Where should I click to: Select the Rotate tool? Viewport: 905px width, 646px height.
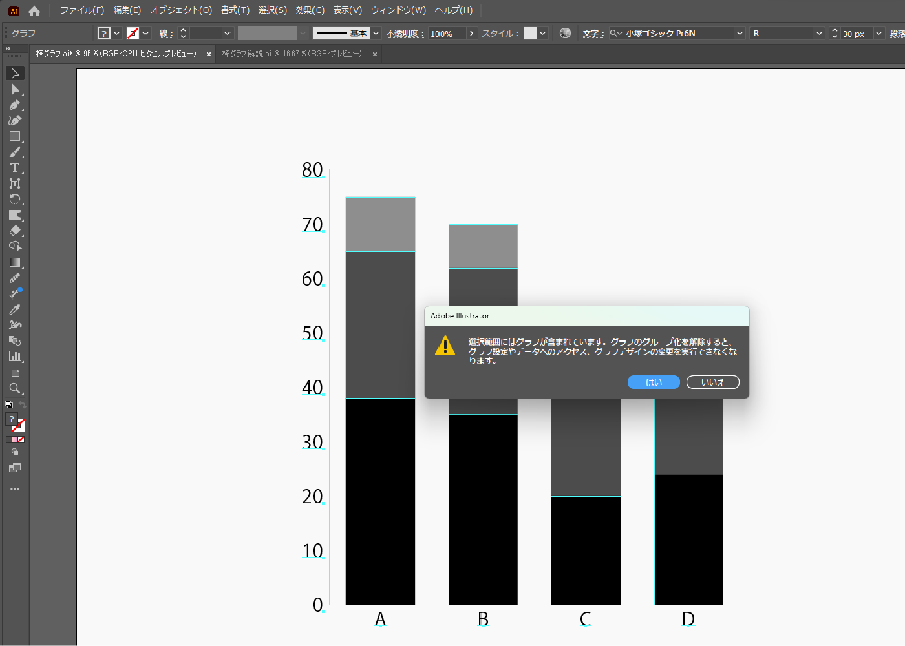[x=15, y=199]
